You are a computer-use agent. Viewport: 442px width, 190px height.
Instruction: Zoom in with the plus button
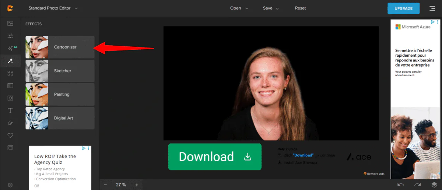click(x=137, y=185)
